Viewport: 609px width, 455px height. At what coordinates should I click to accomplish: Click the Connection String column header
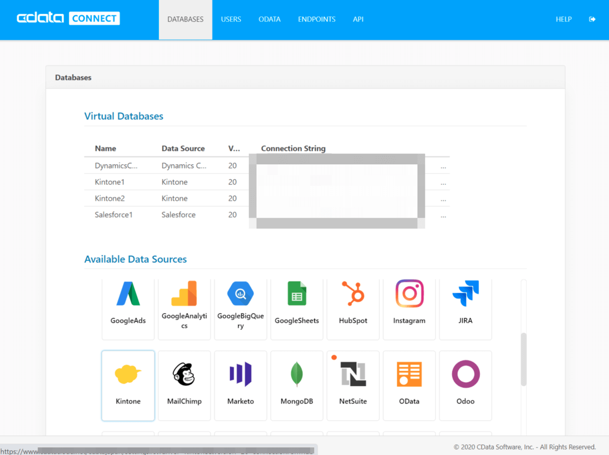point(293,148)
